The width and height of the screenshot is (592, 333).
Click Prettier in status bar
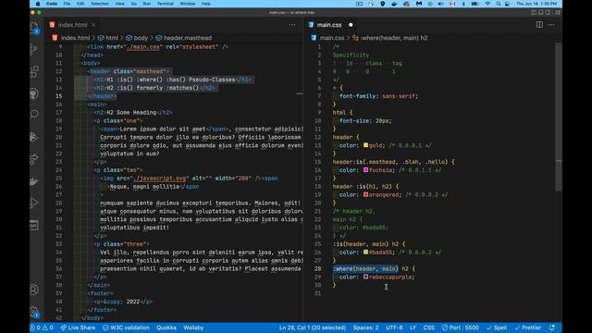pos(528,327)
